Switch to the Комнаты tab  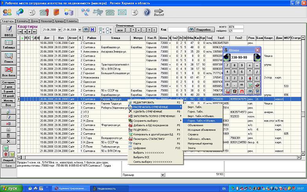[x=22, y=21]
